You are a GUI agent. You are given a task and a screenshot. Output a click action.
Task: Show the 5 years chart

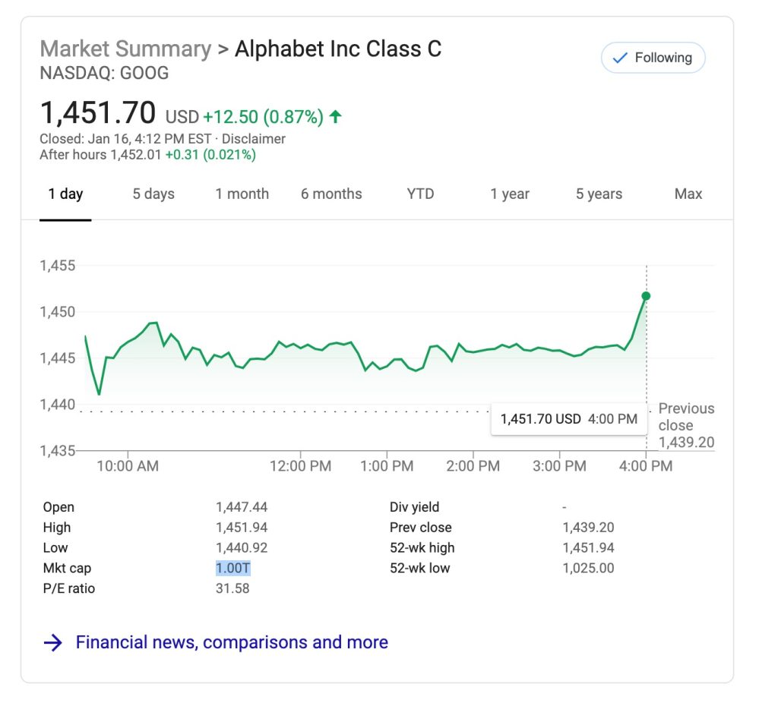(599, 194)
